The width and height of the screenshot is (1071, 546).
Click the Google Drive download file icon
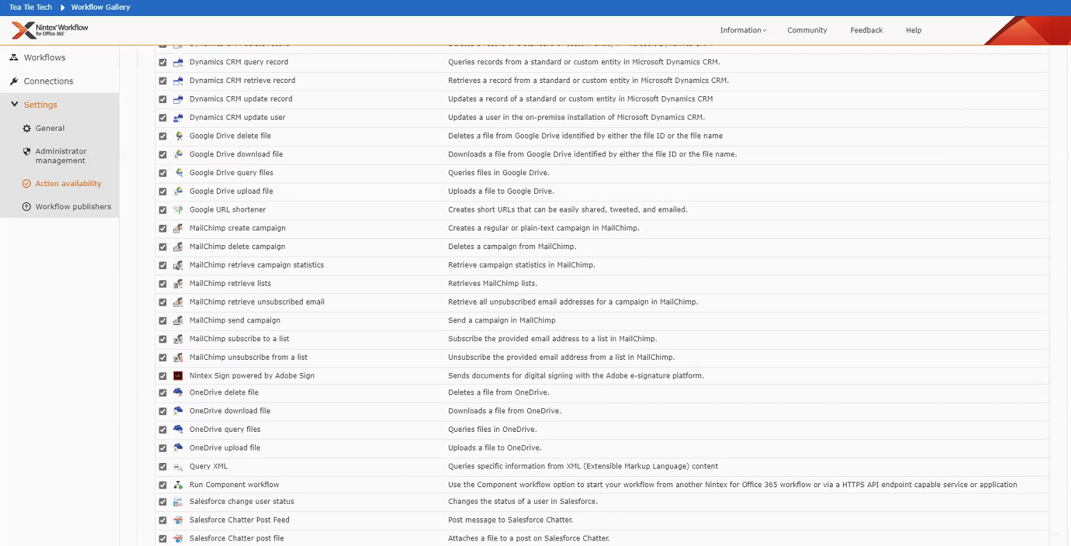(178, 154)
